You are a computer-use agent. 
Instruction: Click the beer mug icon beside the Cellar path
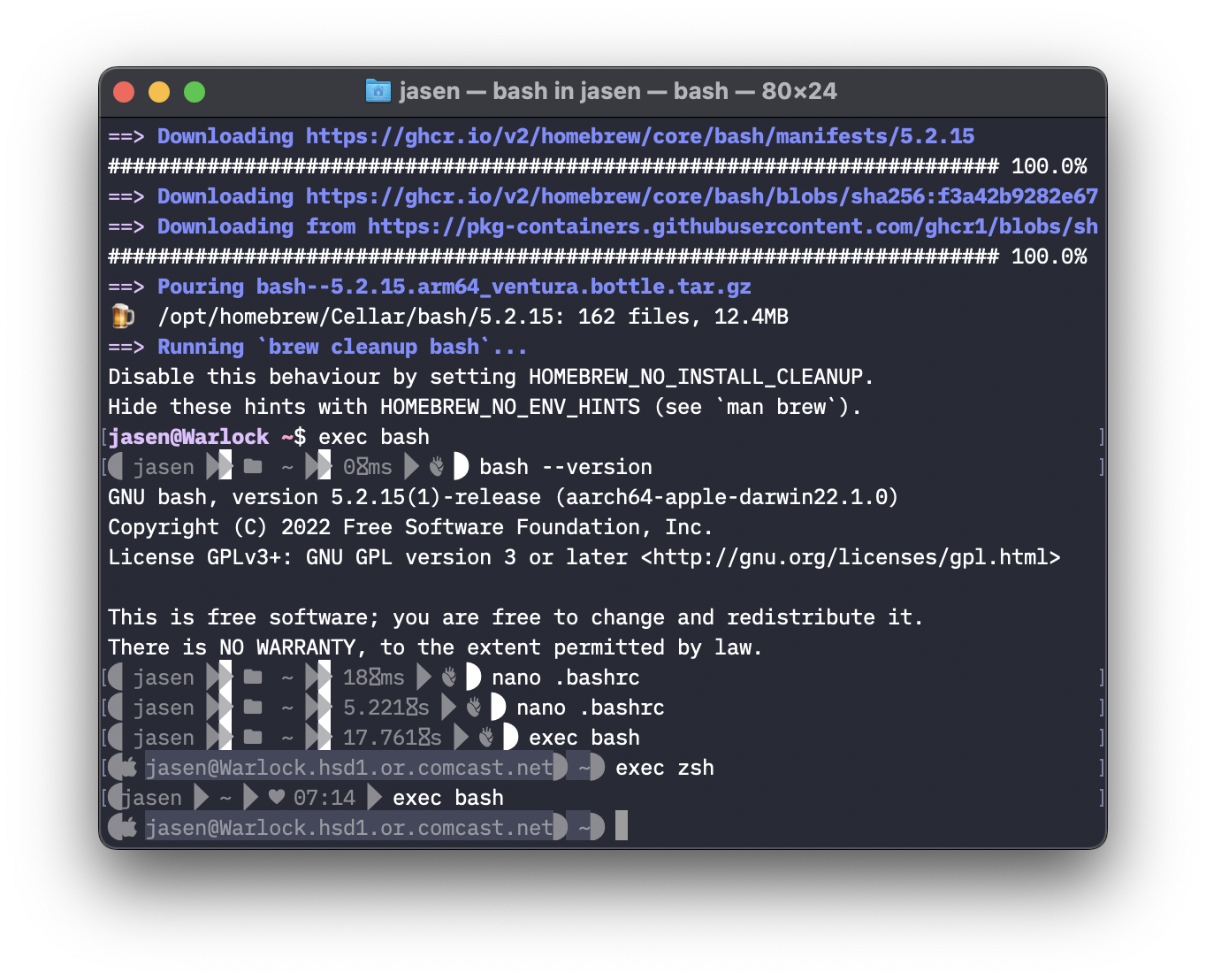pos(124,316)
